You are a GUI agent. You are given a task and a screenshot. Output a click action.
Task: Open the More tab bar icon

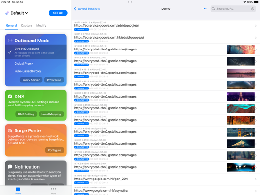point(53,189)
